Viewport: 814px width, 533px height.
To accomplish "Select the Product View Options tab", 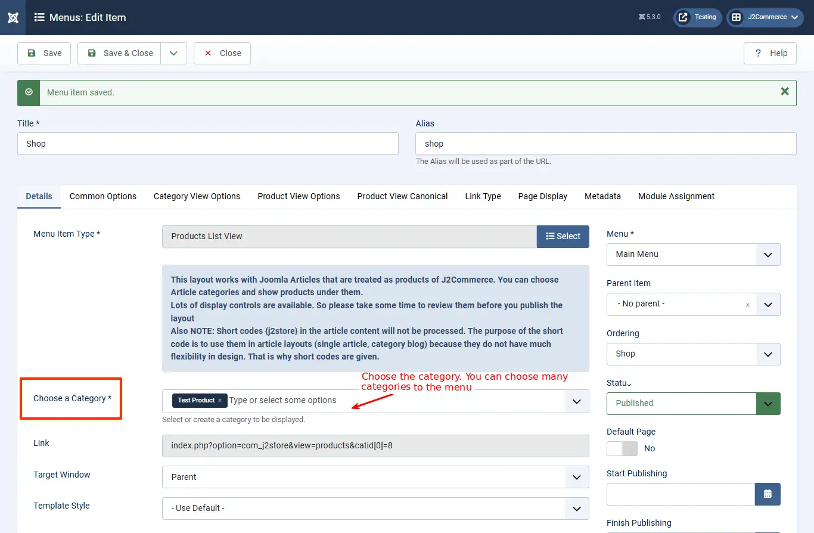I will (x=299, y=196).
